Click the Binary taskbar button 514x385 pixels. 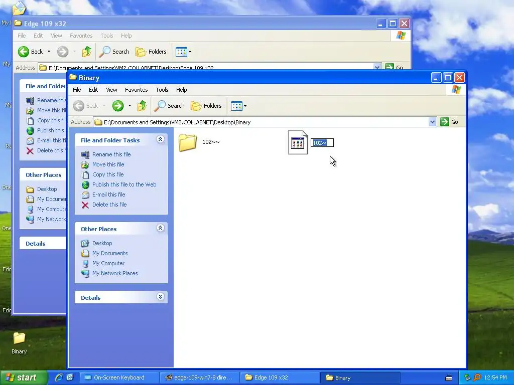tap(360, 377)
